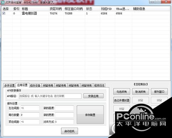This screenshot has width=172, height=138.
Task: Click the 启动挂机 button
Action: (69, 131)
